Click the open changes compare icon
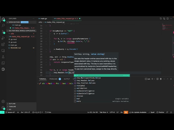The height and width of the screenshot is (130, 174). coord(164,19)
